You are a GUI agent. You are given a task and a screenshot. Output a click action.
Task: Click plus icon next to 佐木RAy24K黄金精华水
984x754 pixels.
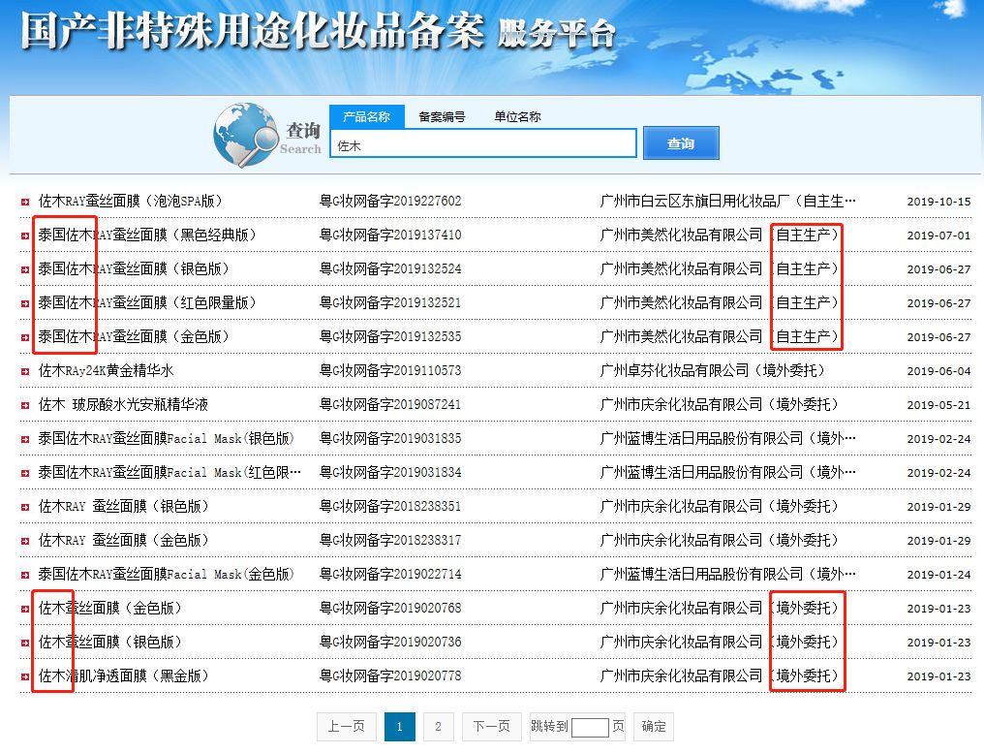[x=24, y=370]
